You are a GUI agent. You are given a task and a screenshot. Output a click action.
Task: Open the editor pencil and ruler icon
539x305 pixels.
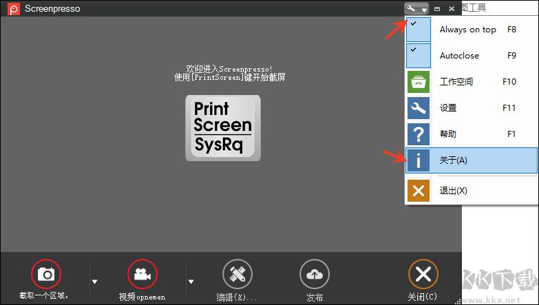(237, 274)
